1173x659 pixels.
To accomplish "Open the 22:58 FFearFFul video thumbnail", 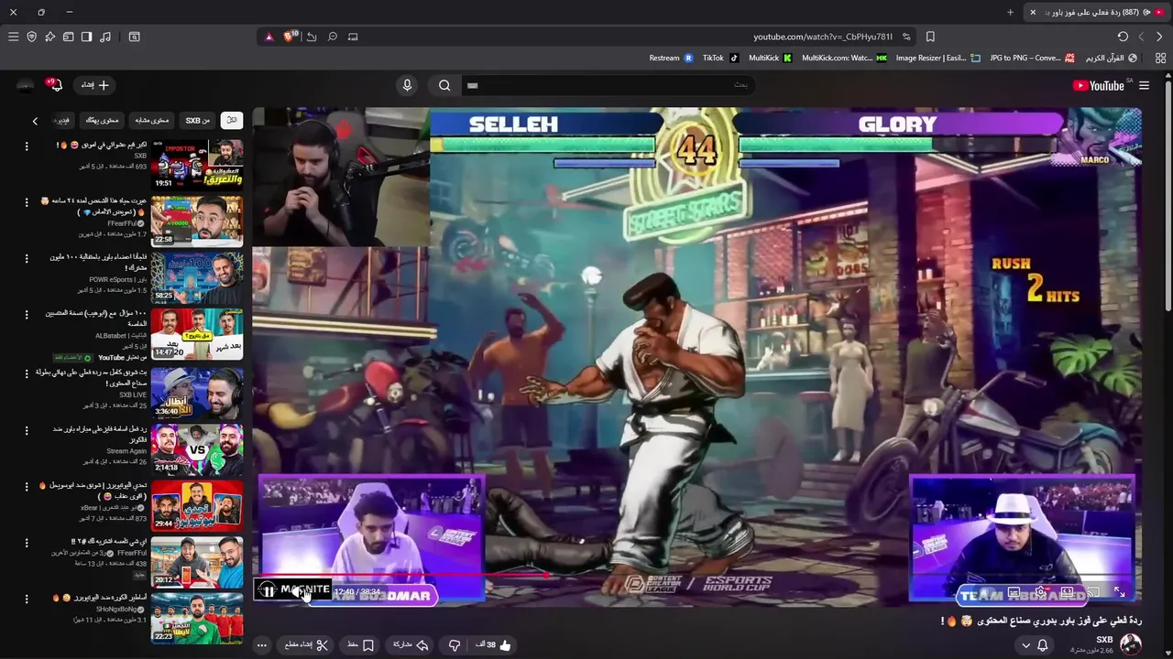I will click(x=197, y=221).
